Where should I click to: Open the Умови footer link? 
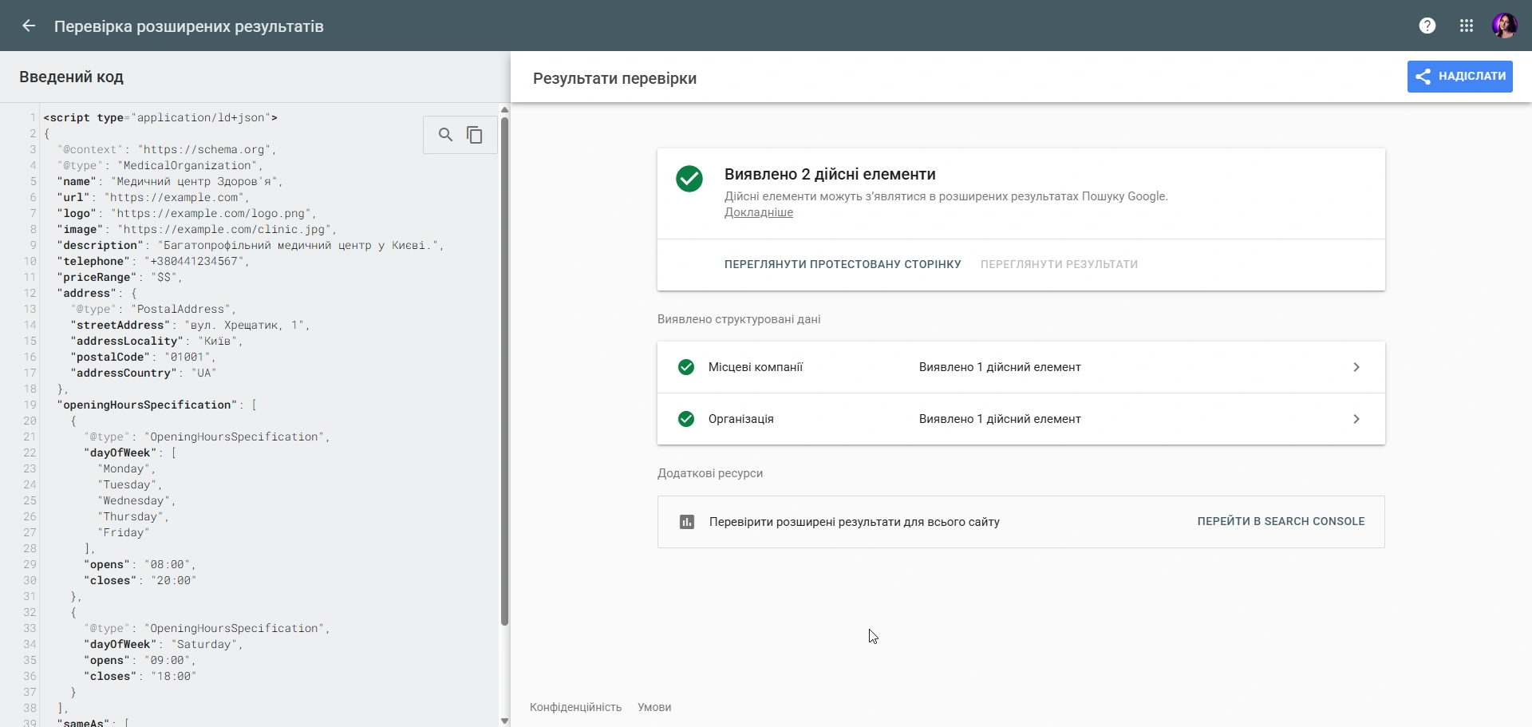click(x=654, y=707)
